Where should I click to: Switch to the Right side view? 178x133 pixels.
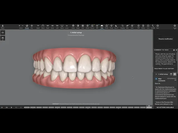click(48, 27)
